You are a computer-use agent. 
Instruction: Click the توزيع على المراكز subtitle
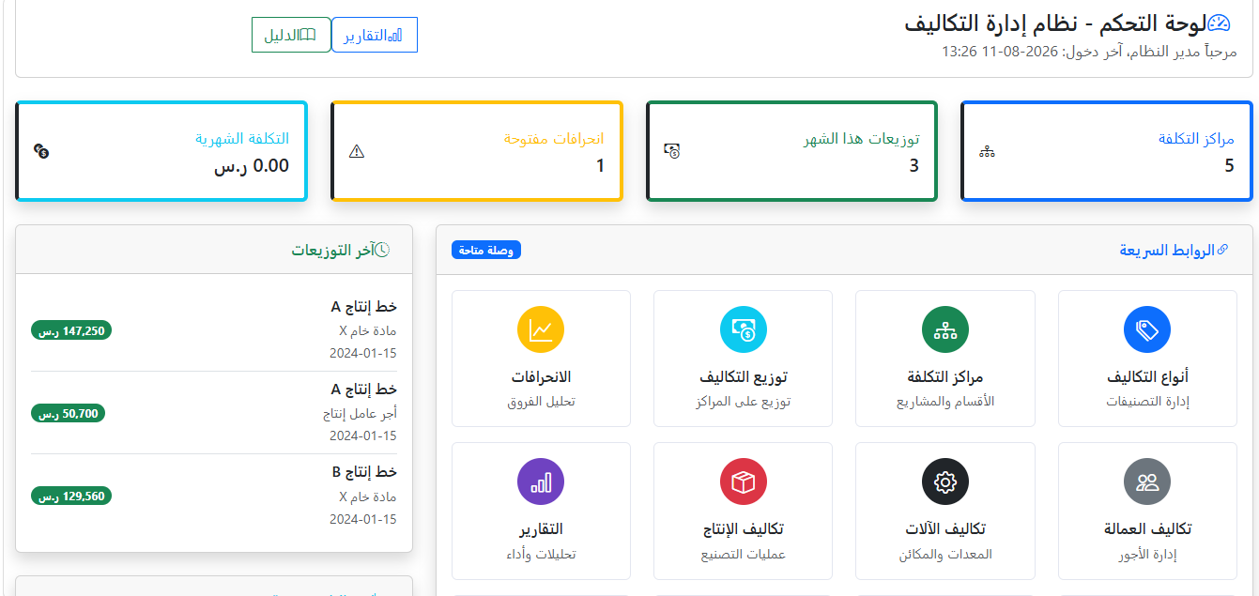pos(744,402)
